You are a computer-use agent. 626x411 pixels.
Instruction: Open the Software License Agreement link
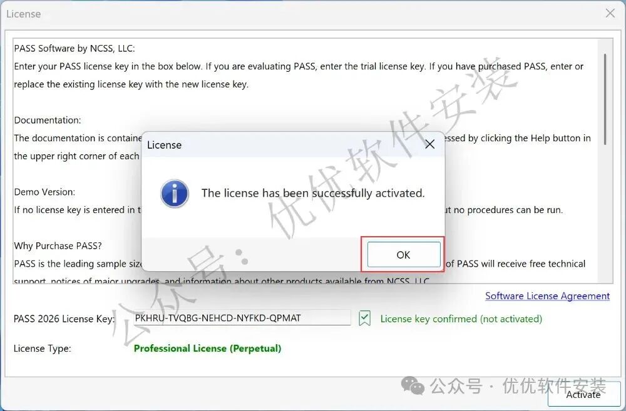(x=547, y=296)
